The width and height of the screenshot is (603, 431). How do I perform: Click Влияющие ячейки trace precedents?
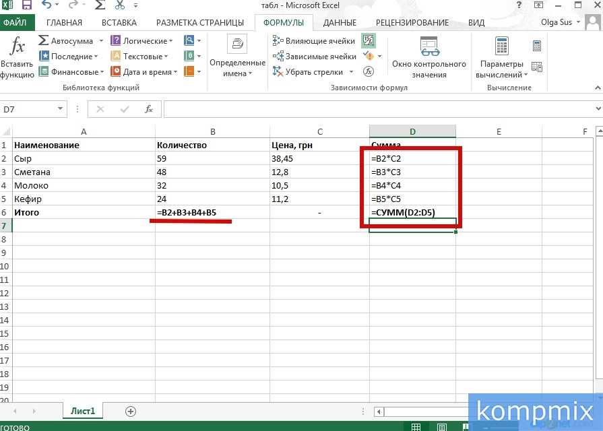click(x=313, y=41)
